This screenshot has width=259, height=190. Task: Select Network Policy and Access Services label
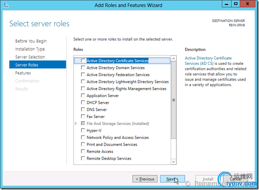(x=117, y=137)
